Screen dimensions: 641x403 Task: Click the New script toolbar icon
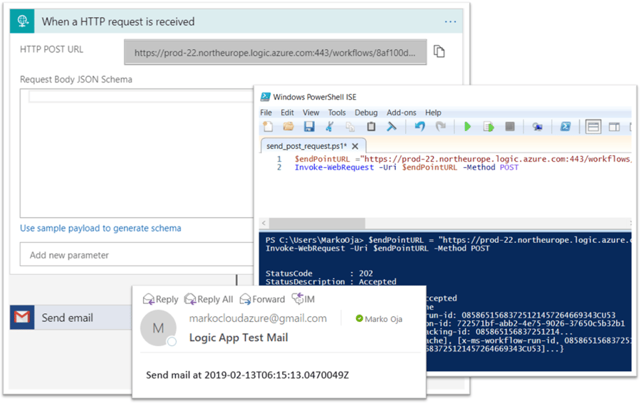click(268, 127)
